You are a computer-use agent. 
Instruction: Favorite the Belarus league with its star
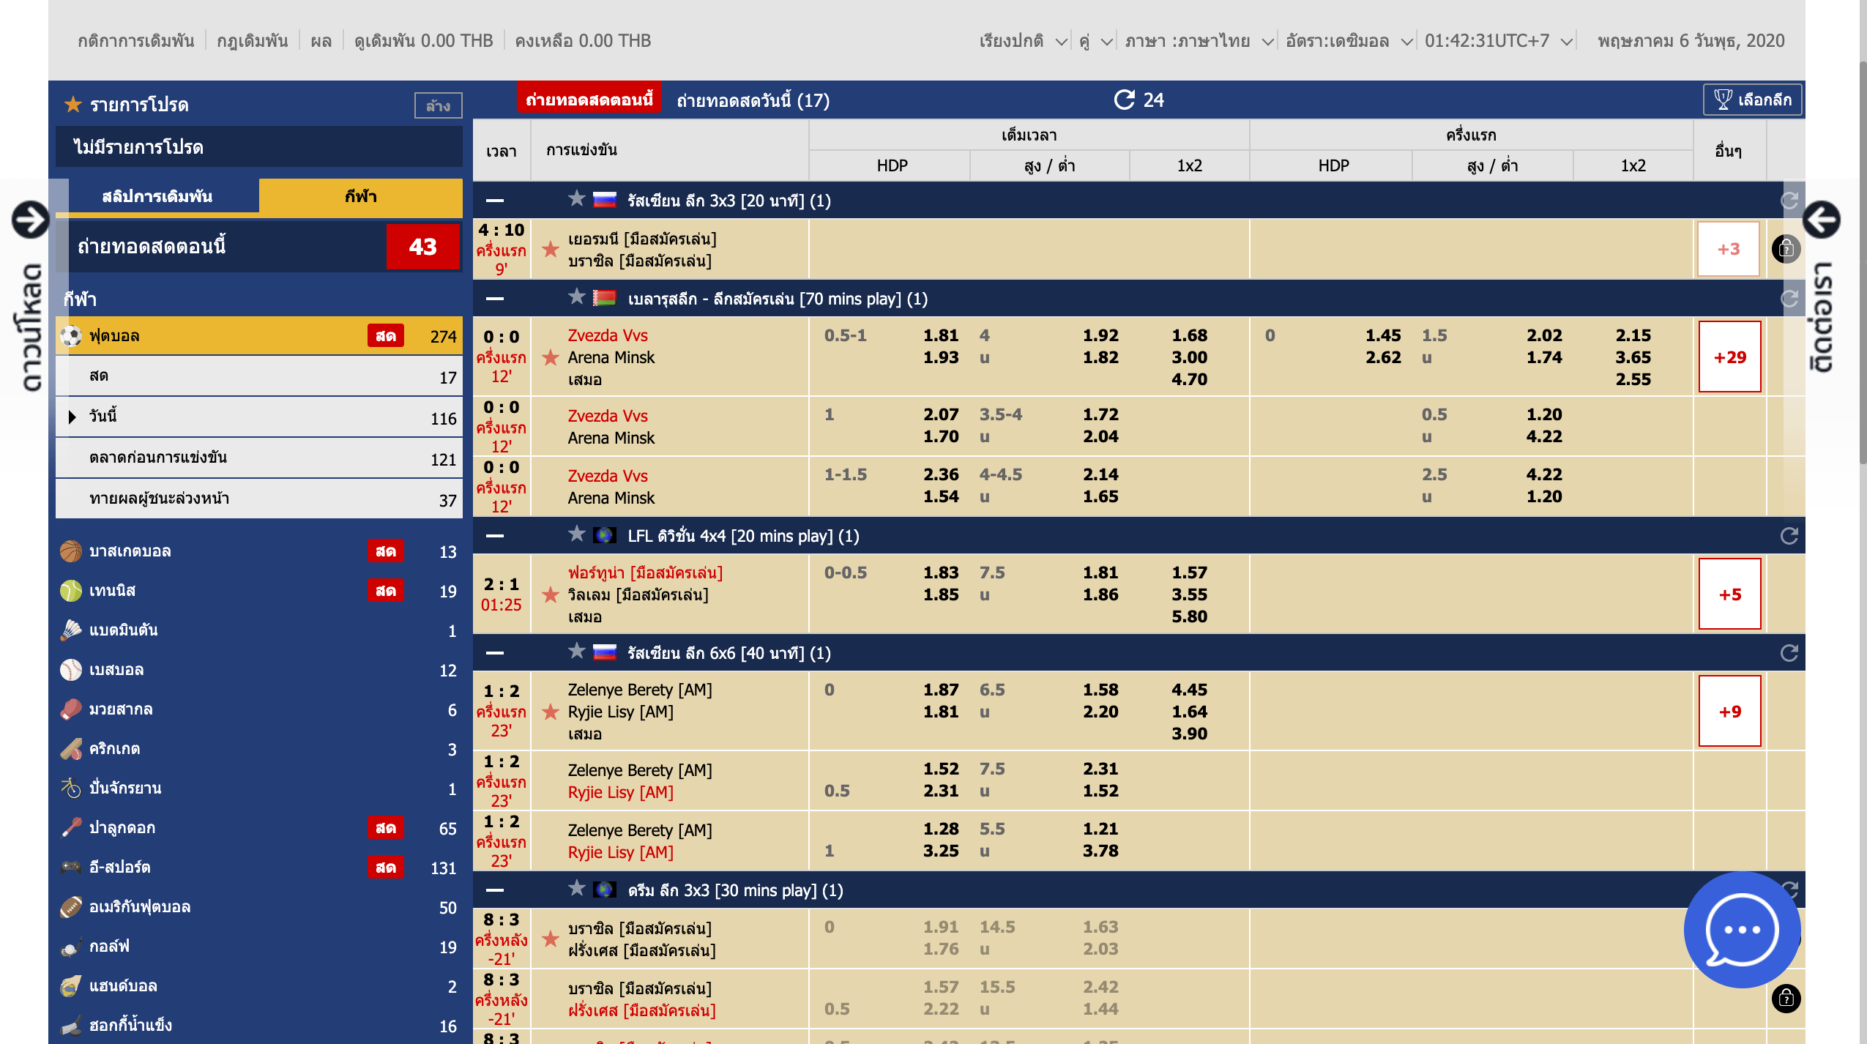(x=577, y=297)
